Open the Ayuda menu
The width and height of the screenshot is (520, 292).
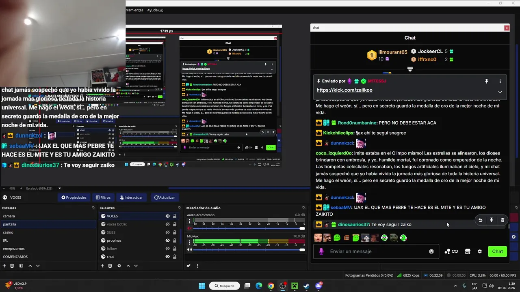pos(155,10)
